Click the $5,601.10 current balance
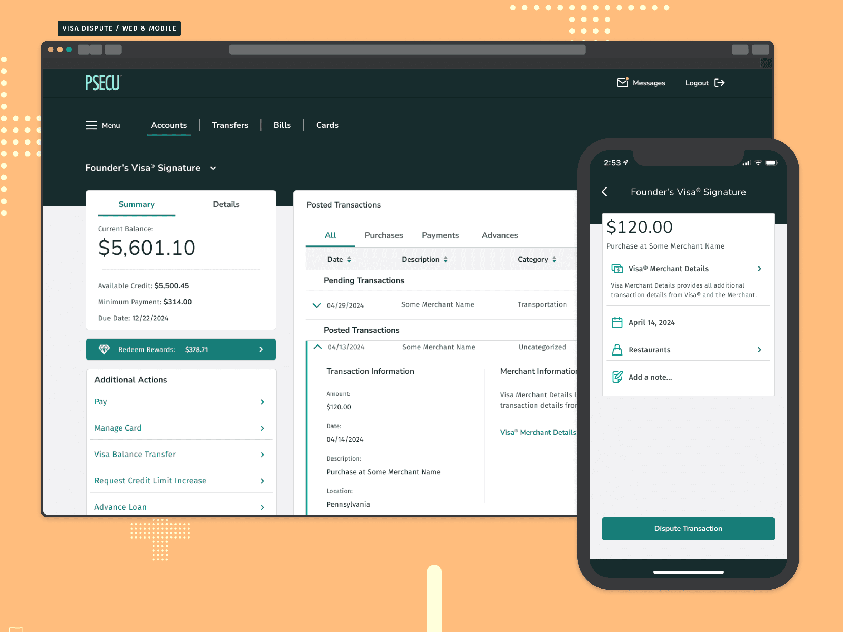The image size is (843, 632). 147,248
